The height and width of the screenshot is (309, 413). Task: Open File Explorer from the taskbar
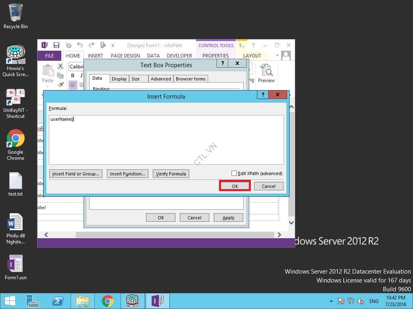83,301
